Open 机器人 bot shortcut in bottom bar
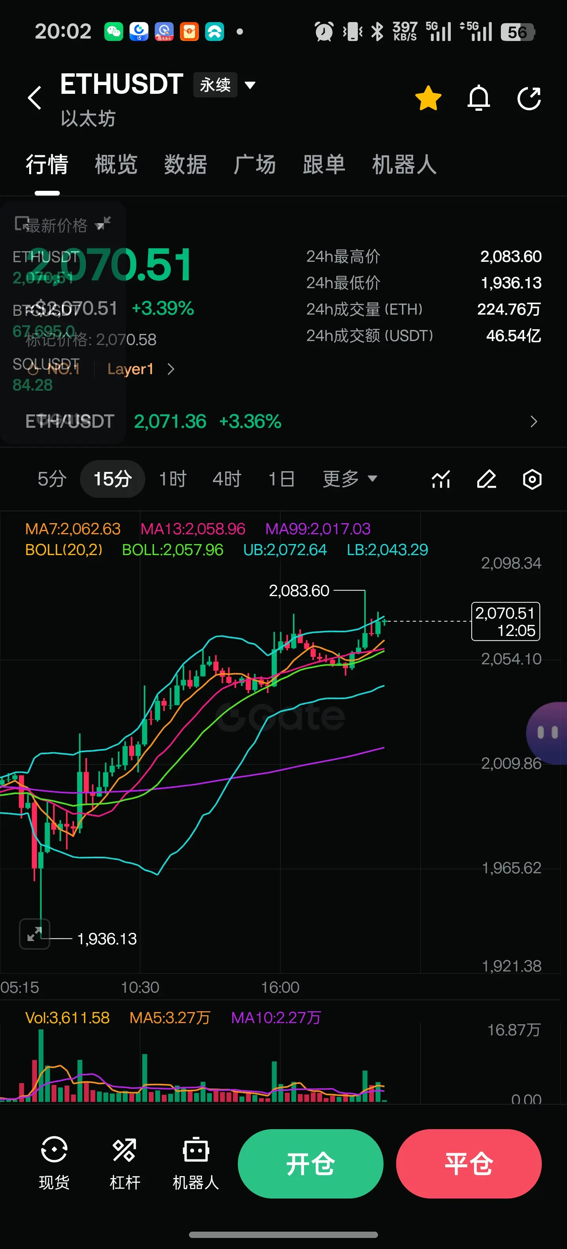The image size is (567, 1249). [x=196, y=1163]
